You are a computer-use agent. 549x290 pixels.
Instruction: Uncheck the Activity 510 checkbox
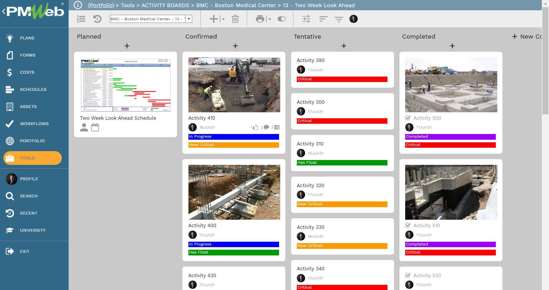tap(408, 225)
